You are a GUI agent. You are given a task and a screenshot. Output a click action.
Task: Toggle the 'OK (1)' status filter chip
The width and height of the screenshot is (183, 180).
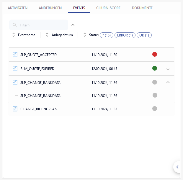(x=144, y=35)
